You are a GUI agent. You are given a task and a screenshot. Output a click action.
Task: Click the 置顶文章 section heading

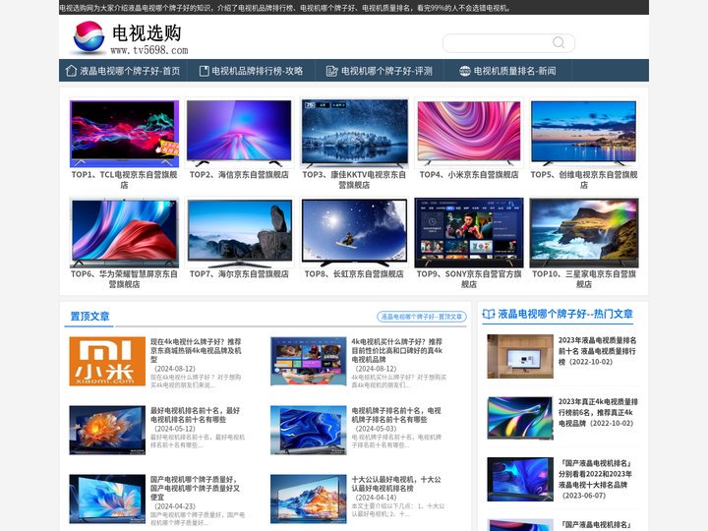click(x=89, y=316)
